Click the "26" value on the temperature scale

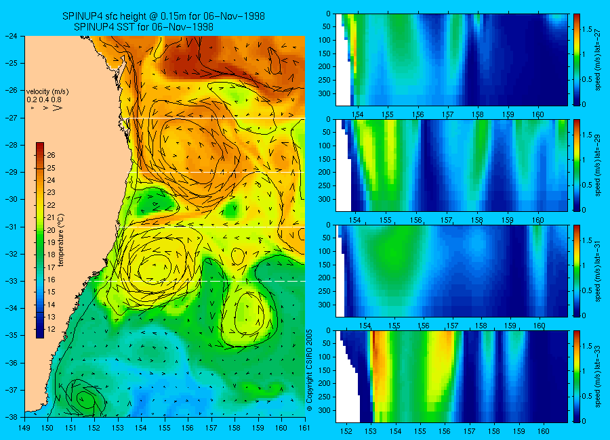[x=51, y=155]
